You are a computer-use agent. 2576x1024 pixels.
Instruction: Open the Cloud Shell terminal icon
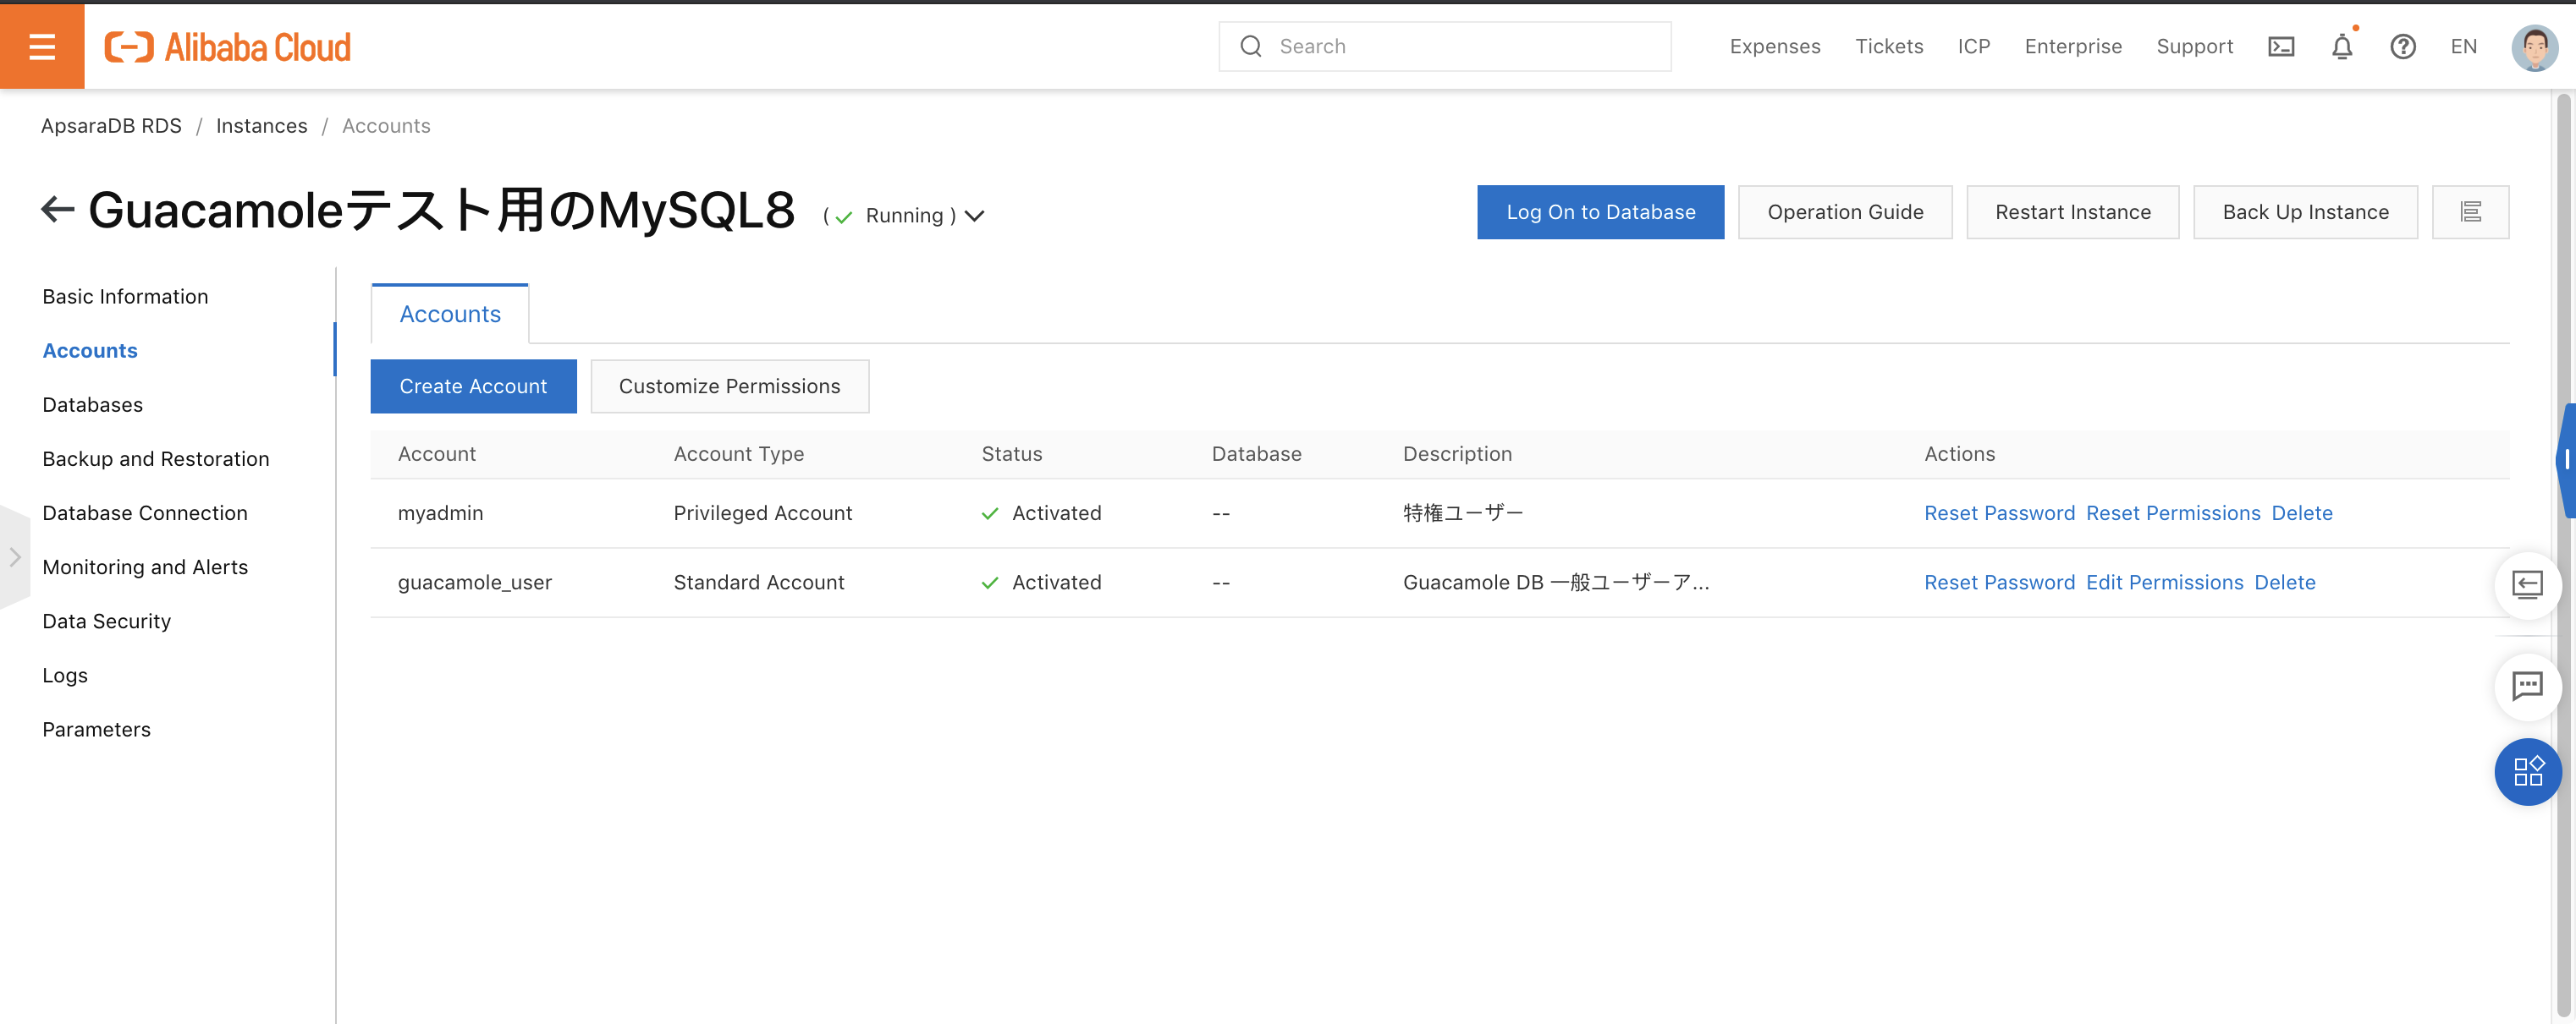coord(2281,47)
